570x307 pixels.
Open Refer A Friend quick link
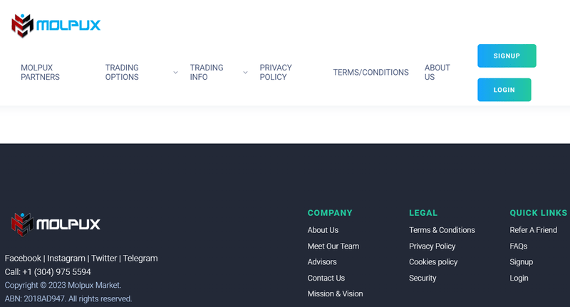[x=533, y=230]
